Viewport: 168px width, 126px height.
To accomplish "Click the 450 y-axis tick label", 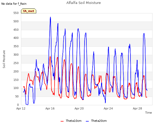I will [16, 30].
